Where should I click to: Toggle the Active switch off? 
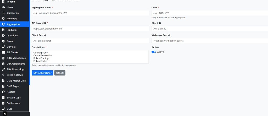(154, 52)
